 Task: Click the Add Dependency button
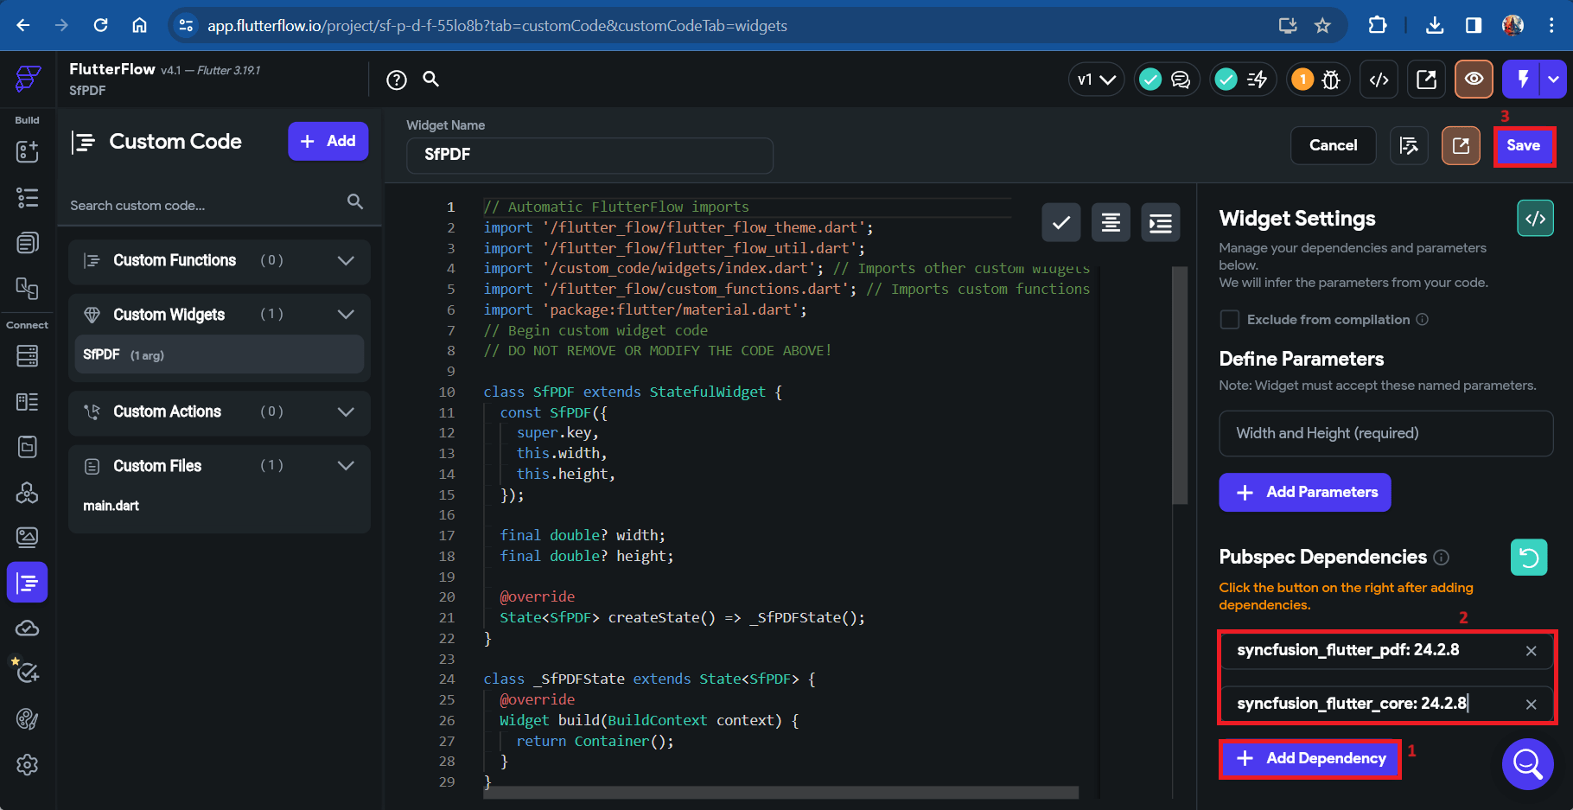pos(1310,759)
